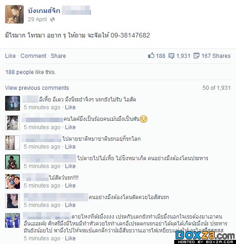Image resolution: width=236 pixels, height=244 pixels.
Task: Like the comment ending with four exclamation marks
Action: tap(70, 186)
